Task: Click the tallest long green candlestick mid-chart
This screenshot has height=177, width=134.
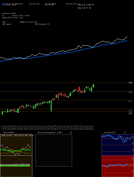Action: point(51,106)
